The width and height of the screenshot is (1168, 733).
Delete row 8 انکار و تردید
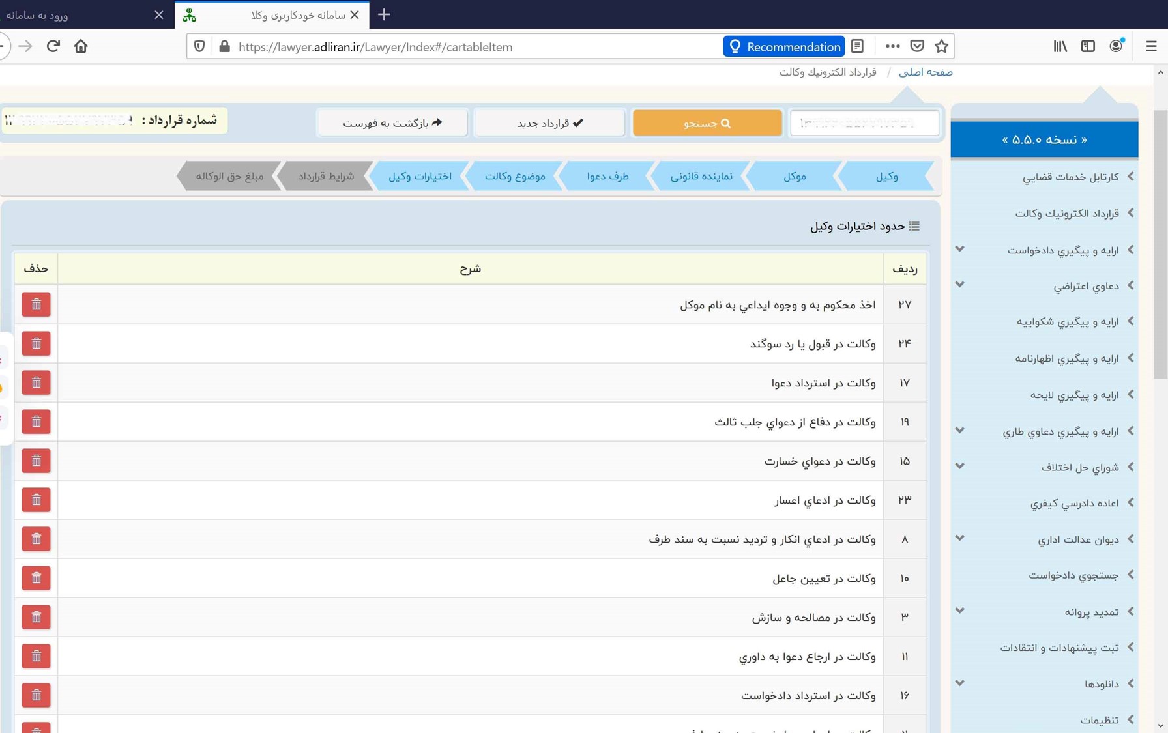[x=36, y=539]
